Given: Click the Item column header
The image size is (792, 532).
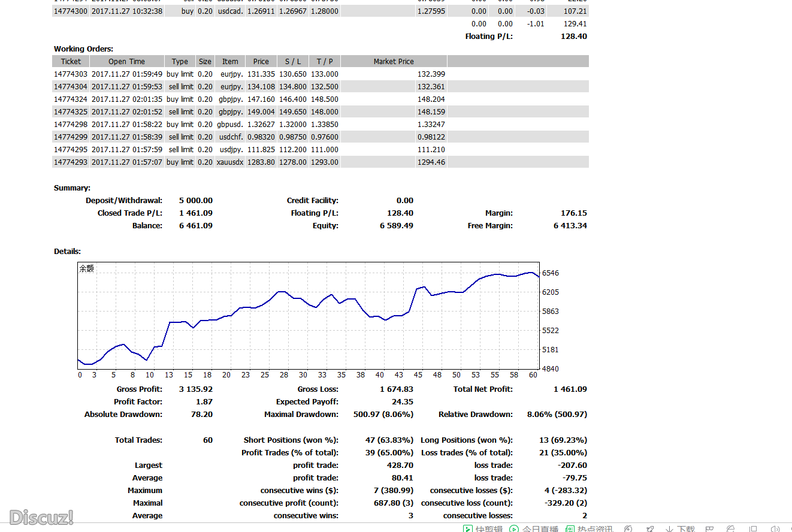Looking at the screenshot, I should (x=230, y=61).
